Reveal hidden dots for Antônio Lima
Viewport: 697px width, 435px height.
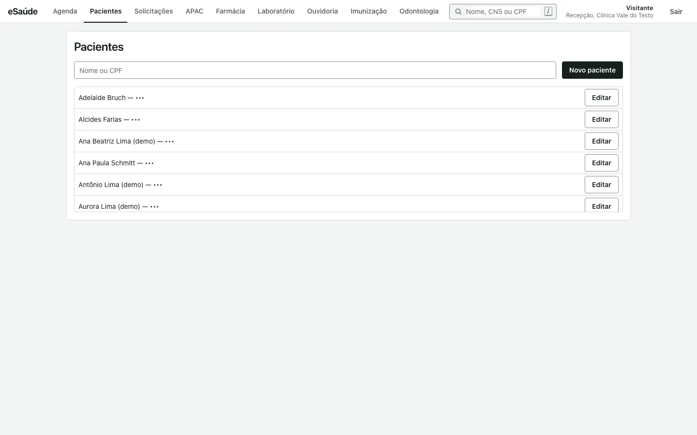(x=158, y=185)
